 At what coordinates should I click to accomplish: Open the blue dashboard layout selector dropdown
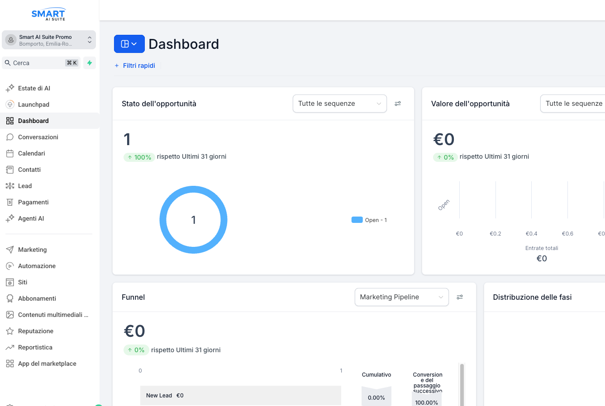129,44
